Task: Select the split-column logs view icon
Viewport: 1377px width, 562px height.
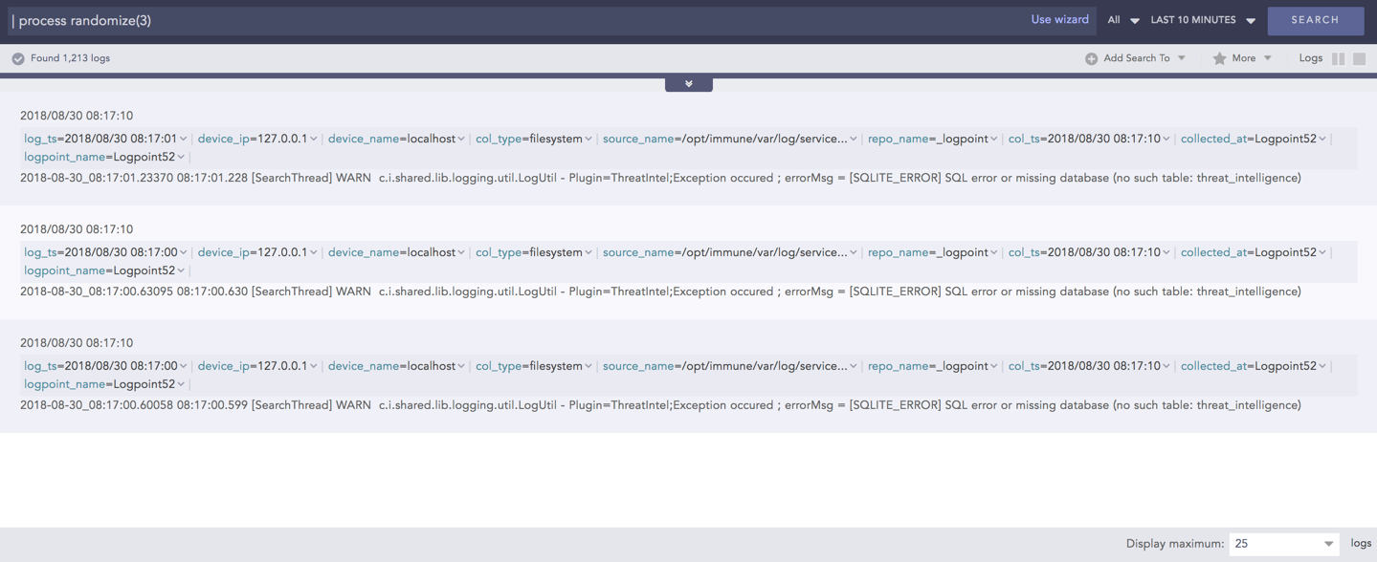Action: 1337,57
